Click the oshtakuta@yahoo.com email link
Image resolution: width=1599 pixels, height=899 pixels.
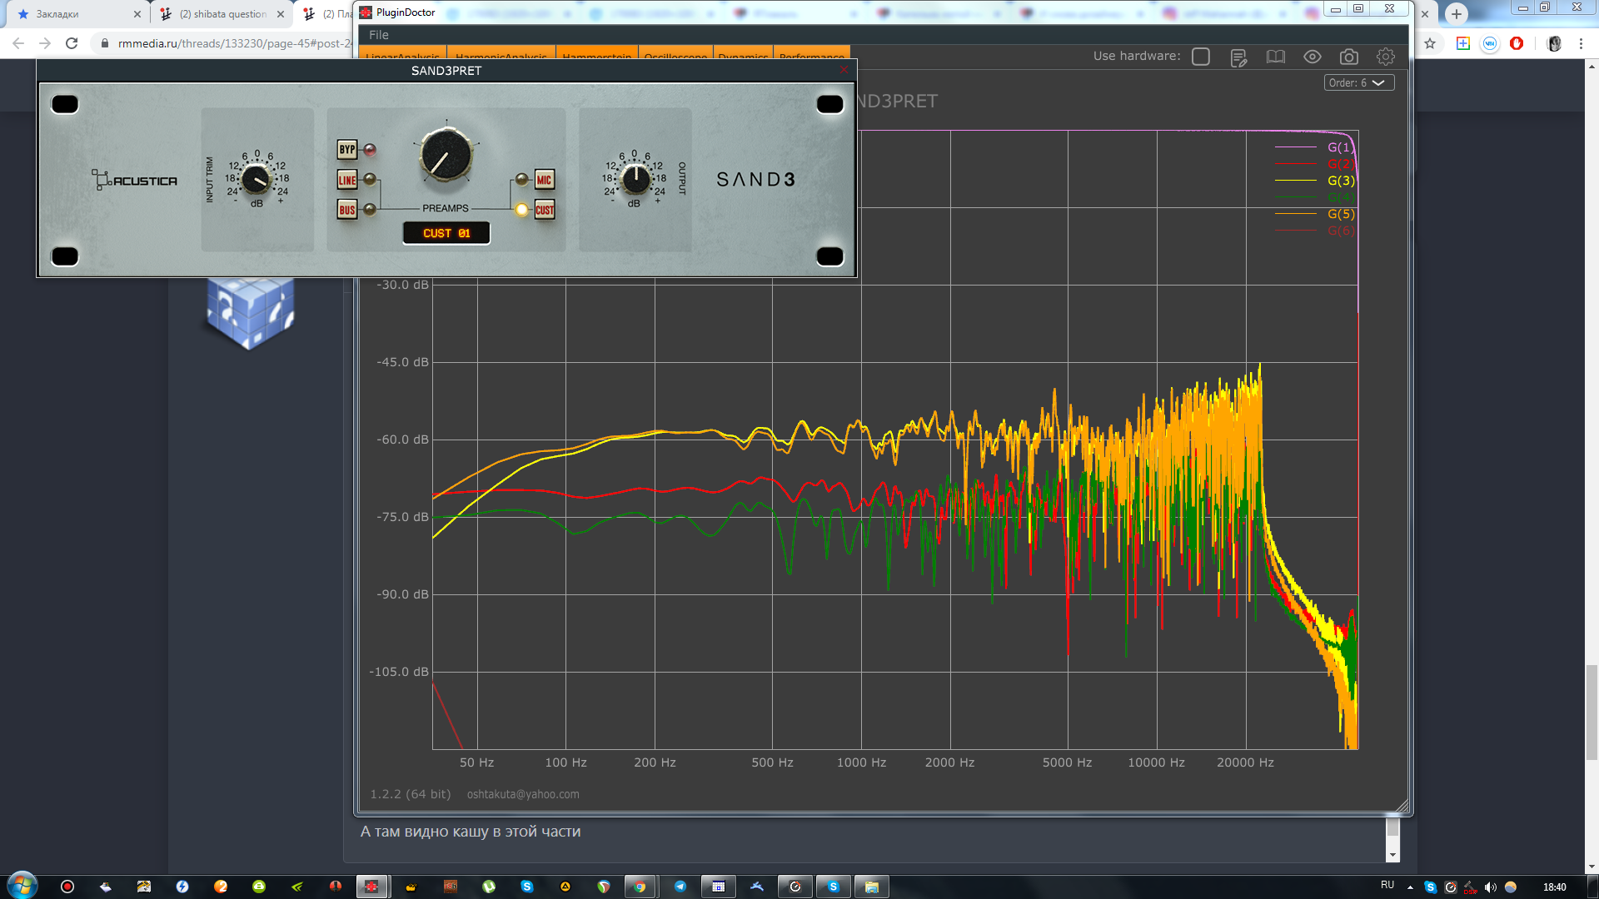click(x=523, y=794)
